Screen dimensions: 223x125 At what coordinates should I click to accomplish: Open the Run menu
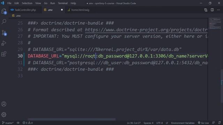click(53, 3)
